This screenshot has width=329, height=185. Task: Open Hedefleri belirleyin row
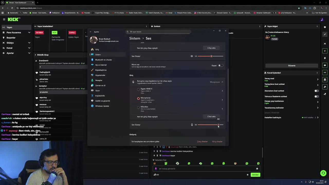291,117
